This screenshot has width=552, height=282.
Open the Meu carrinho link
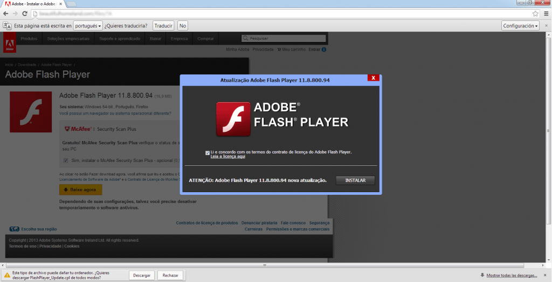click(291, 50)
